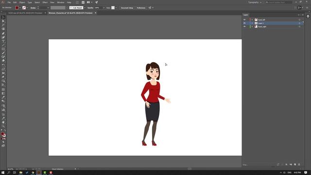Click the Preferences button

coord(141,8)
